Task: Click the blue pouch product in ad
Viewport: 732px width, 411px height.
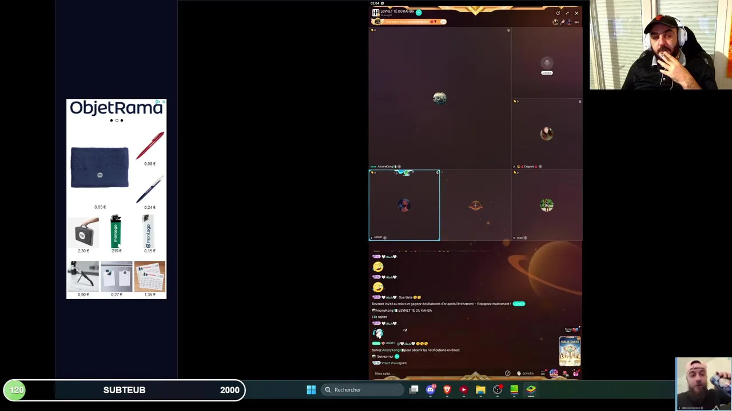Action: (100, 168)
